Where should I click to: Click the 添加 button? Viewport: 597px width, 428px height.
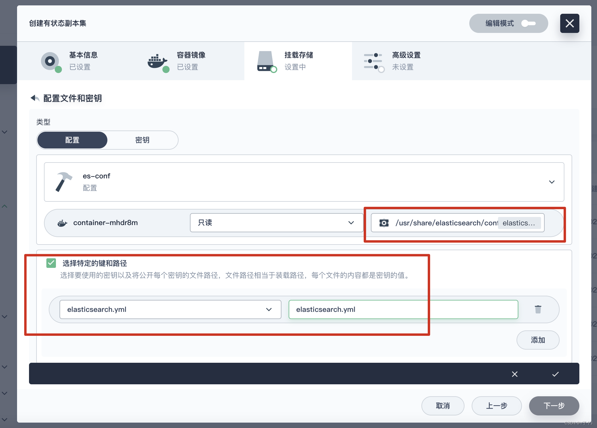pos(538,340)
